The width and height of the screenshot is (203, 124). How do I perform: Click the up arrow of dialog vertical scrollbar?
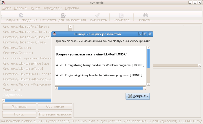148,48
